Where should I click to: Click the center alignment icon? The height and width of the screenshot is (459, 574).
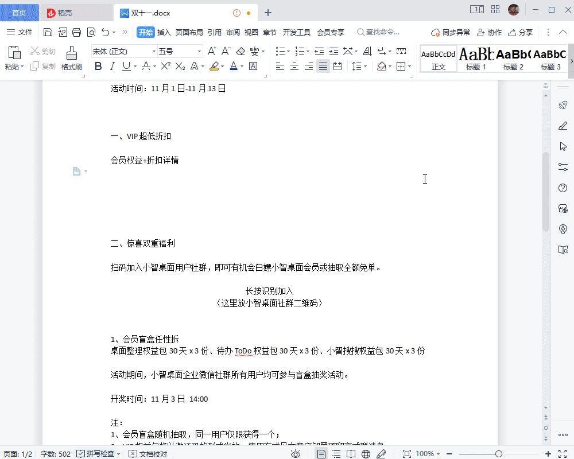tap(294, 66)
